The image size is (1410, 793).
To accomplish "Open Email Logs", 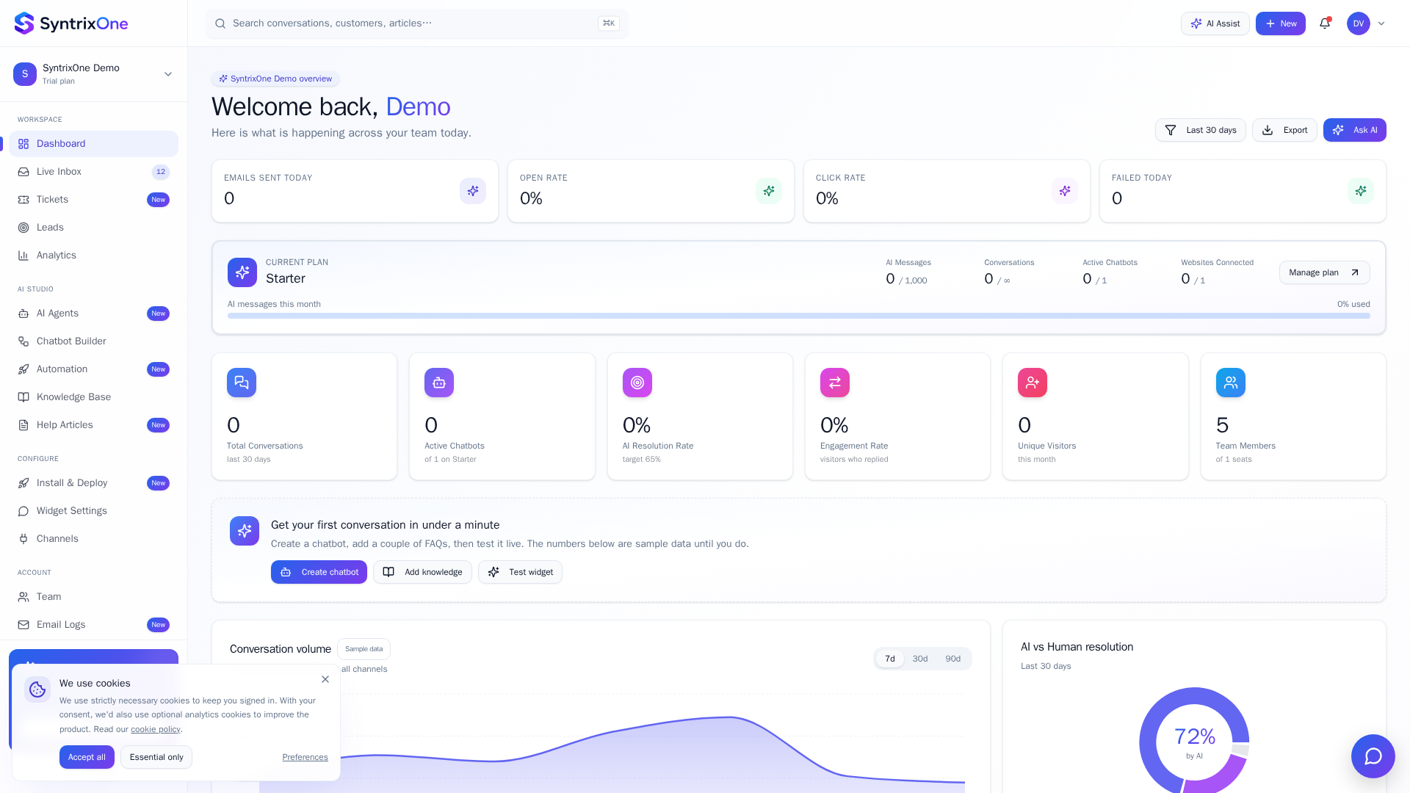I will tap(93, 625).
